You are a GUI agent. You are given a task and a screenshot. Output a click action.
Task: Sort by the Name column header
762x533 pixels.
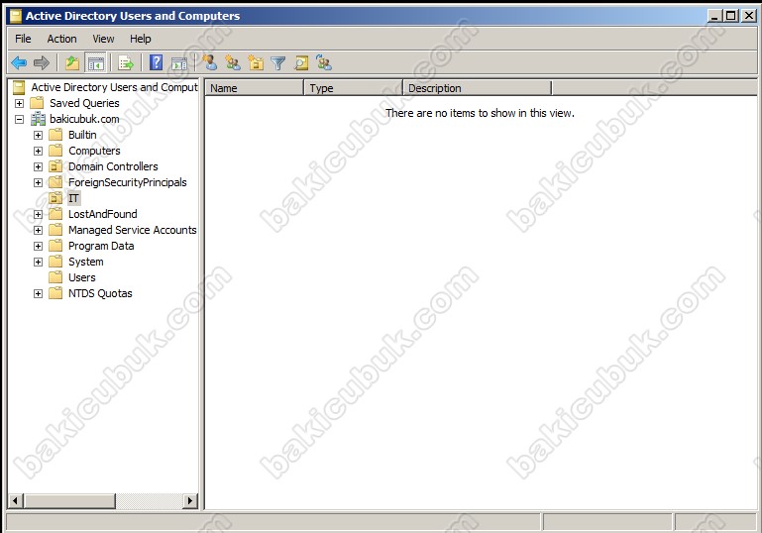255,88
